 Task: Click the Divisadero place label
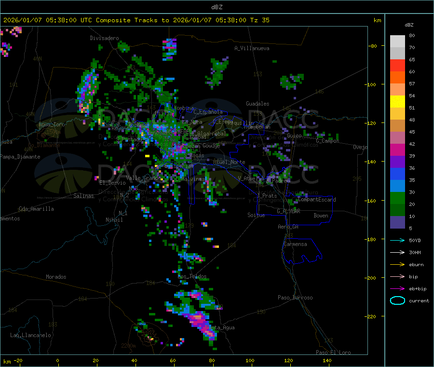(x=104, y=38)
